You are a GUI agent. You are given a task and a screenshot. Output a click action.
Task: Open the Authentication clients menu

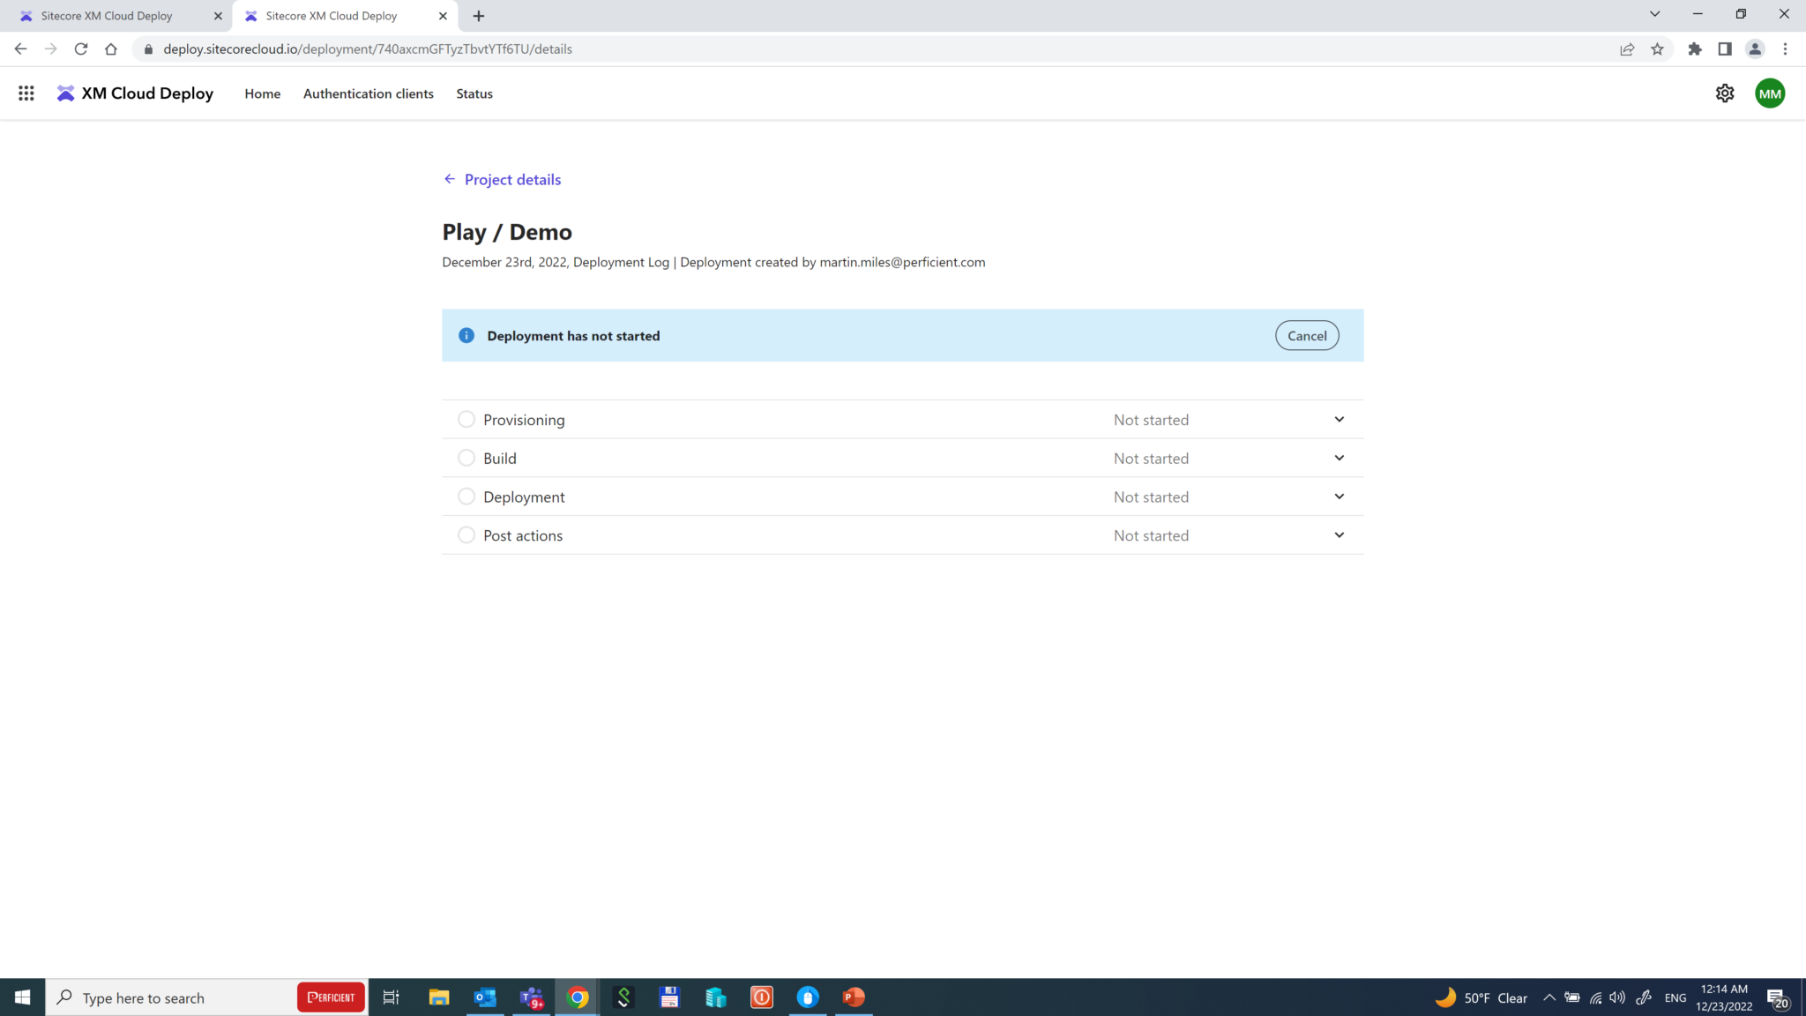(367, 93)
